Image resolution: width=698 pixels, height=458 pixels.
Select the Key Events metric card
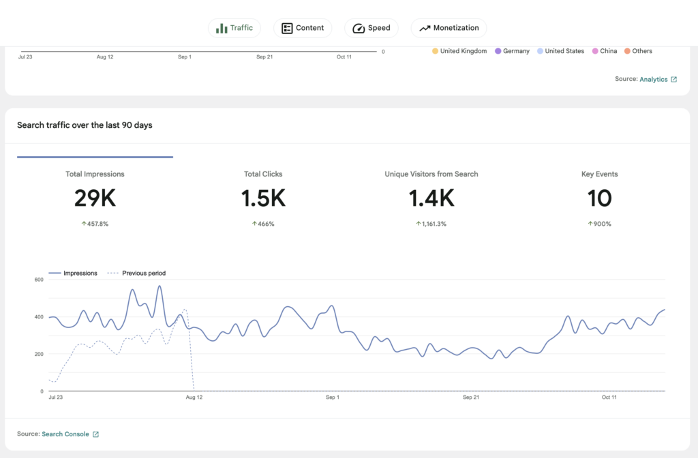[x=600, y=199]
